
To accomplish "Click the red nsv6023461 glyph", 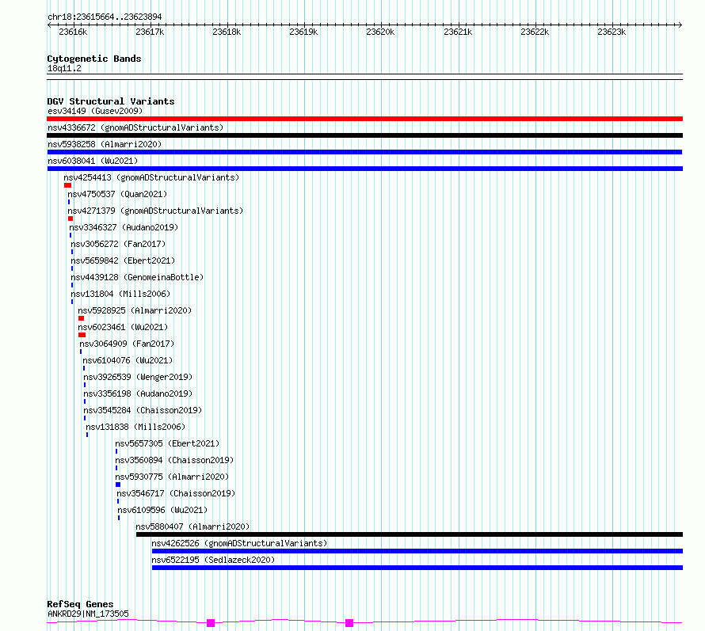I will [82, 335].
